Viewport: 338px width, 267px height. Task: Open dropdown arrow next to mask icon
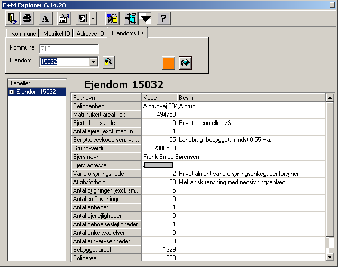[x=93, y=19]
